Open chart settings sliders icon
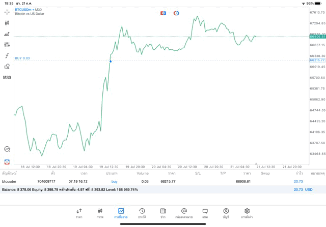The image size is (326, 227). 7,45
